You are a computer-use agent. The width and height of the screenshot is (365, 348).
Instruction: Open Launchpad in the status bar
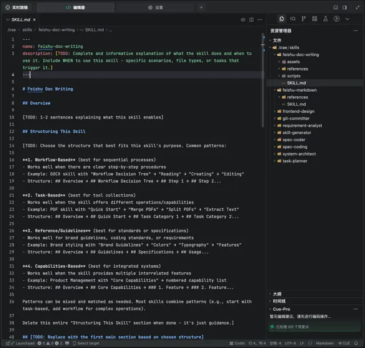pos(25,343)
